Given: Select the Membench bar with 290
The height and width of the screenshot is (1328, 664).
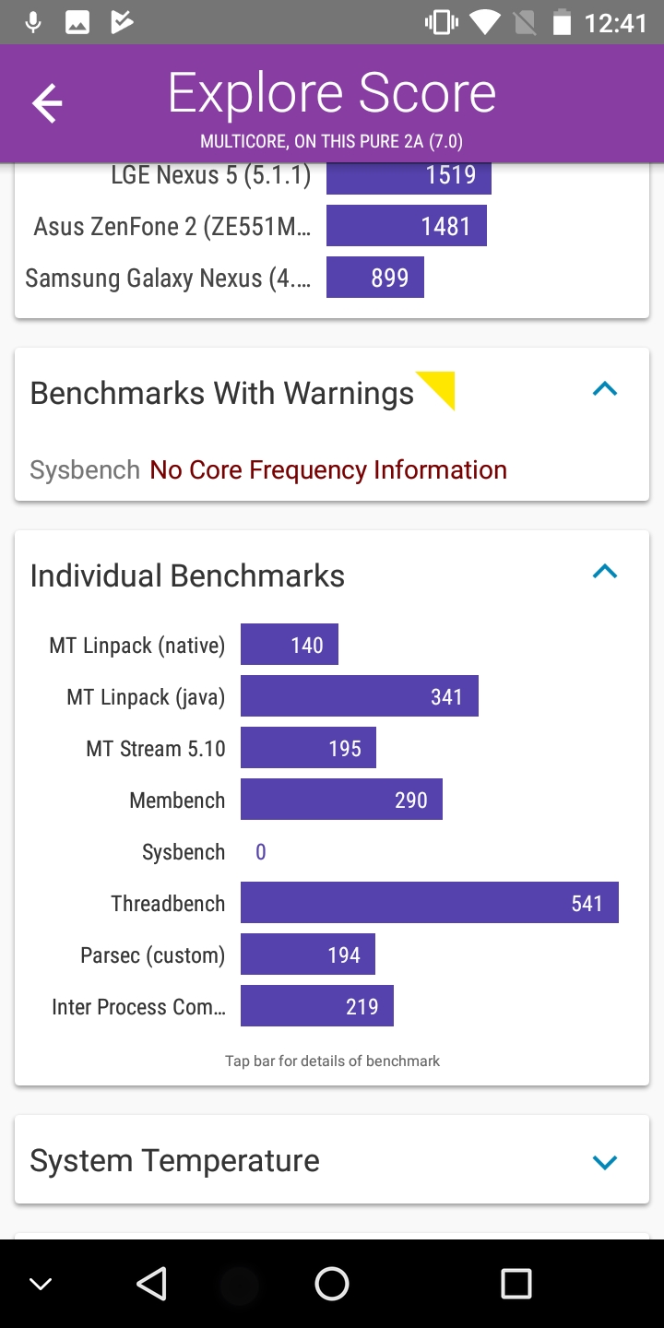Looking at the screenshot, I should [341, 800].
